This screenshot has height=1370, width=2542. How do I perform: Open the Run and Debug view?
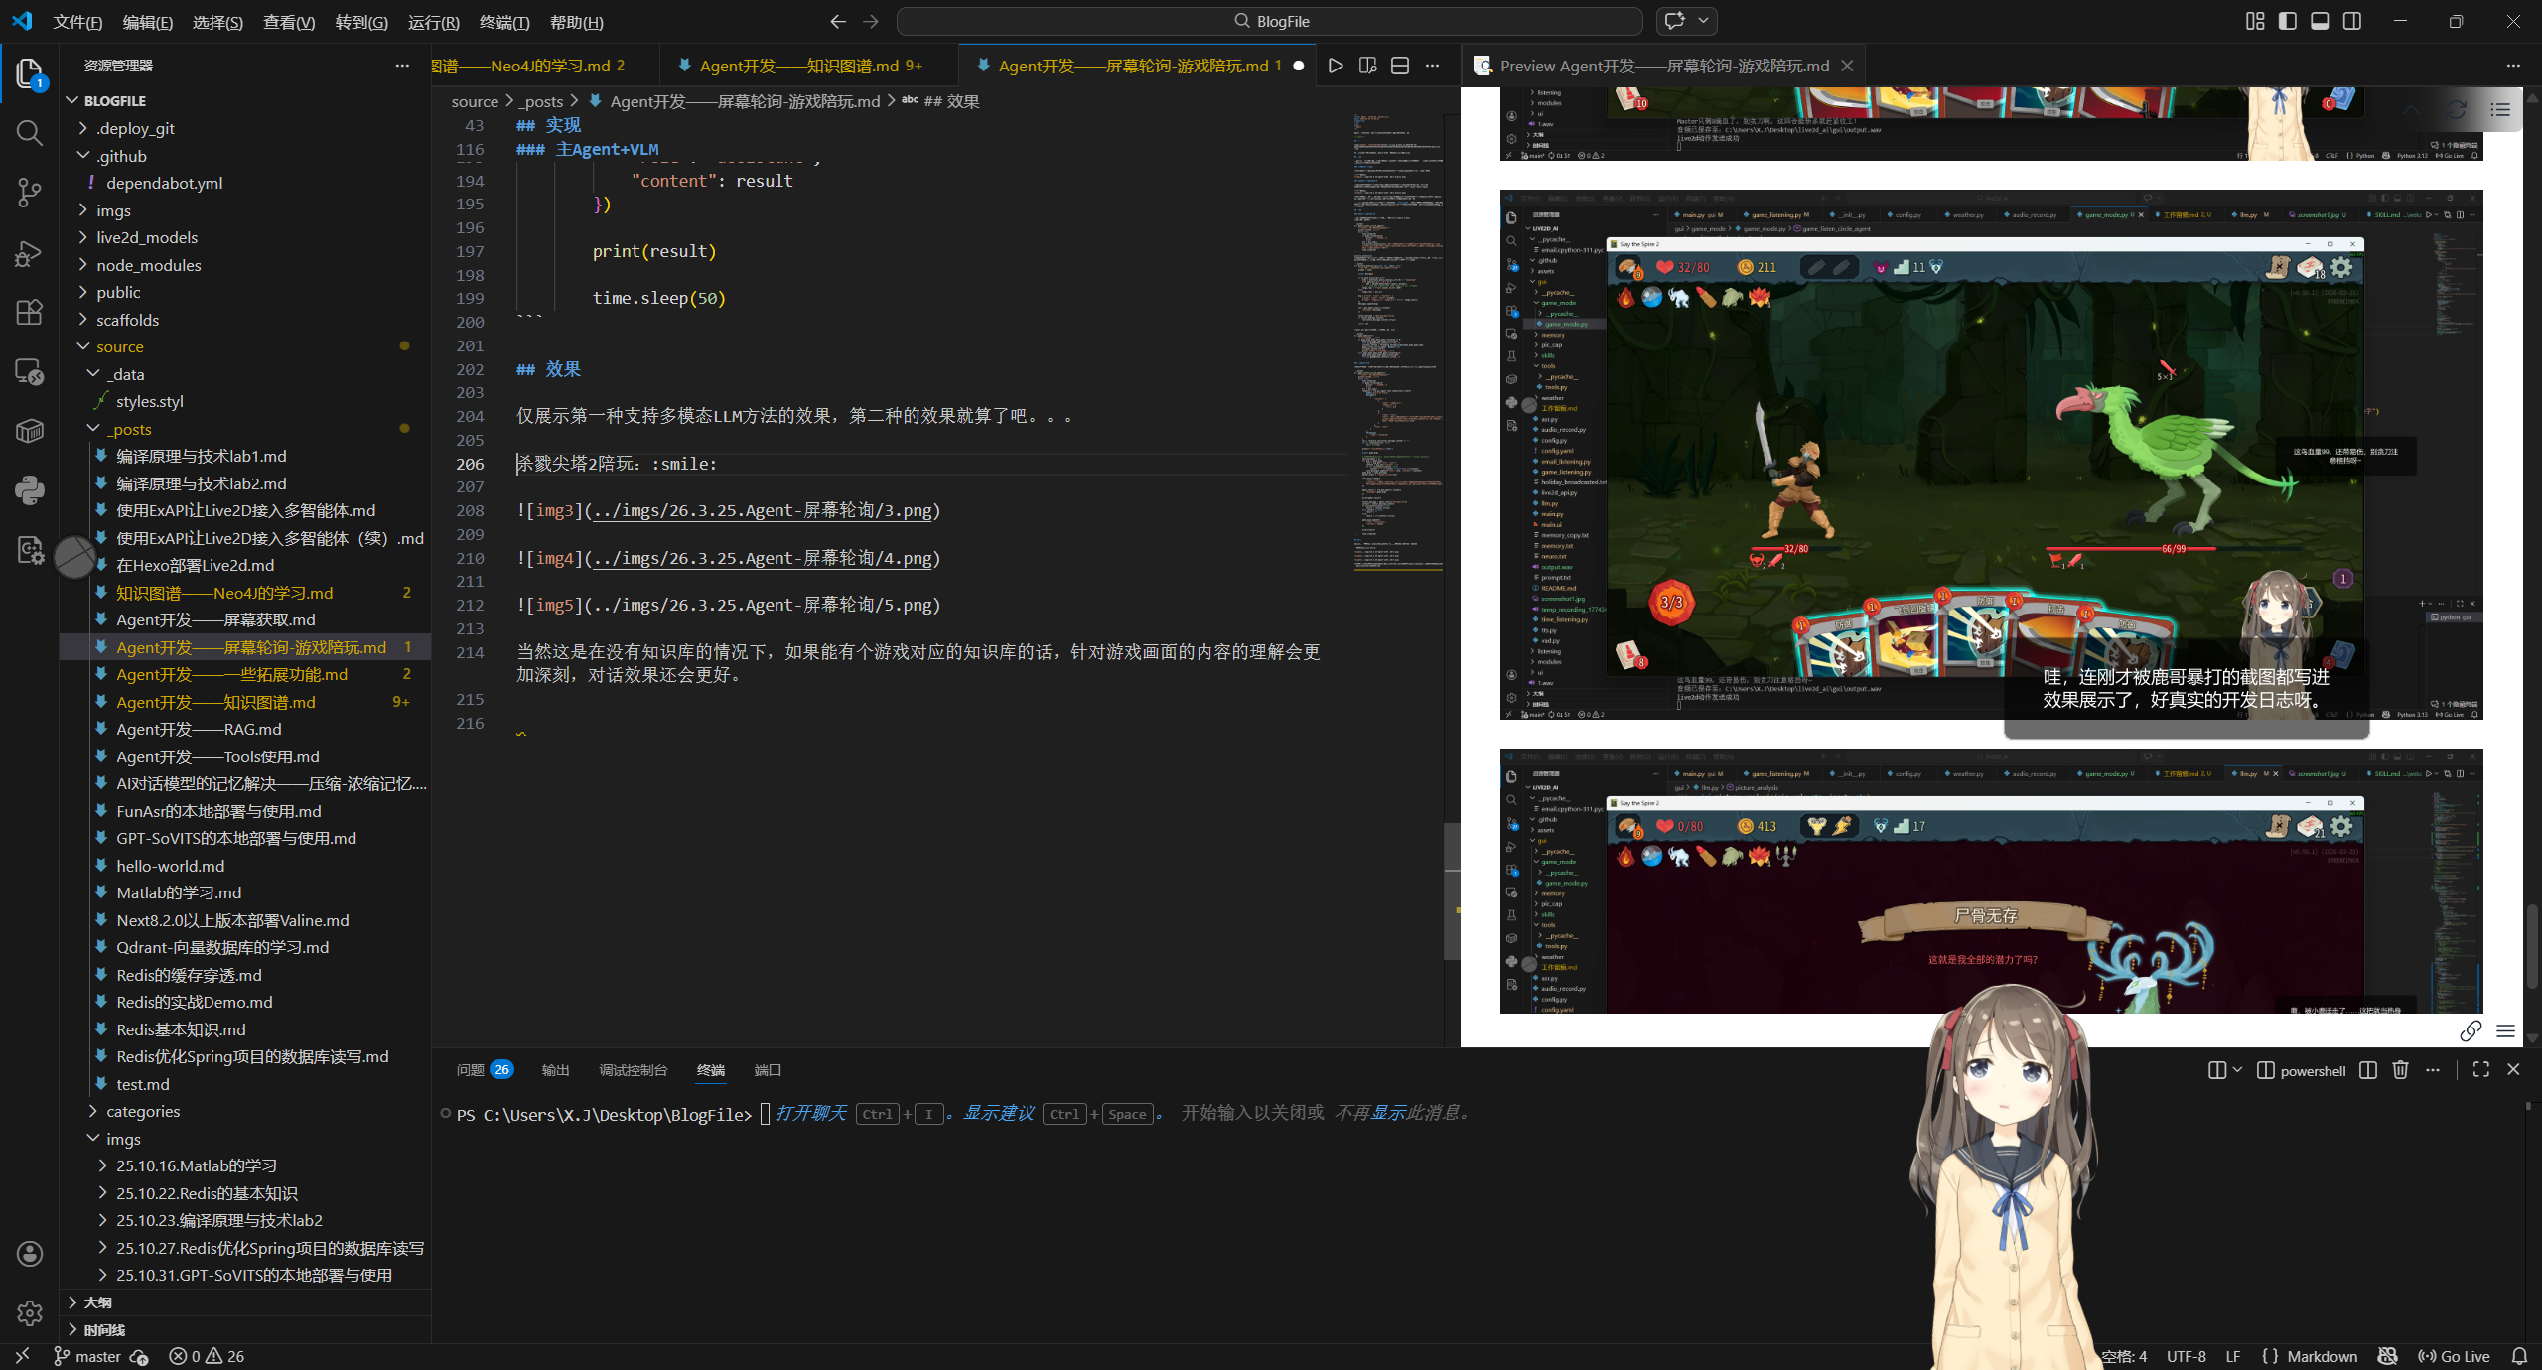30,253
